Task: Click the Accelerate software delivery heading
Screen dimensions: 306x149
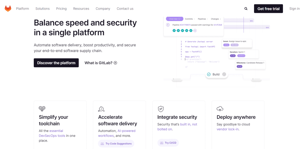Action: point(117,120)
